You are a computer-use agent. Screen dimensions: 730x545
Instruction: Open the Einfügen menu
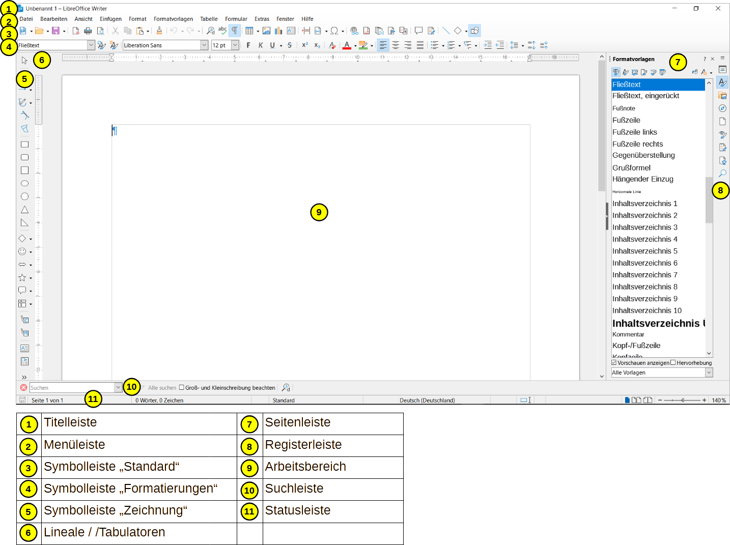(110, 19)
